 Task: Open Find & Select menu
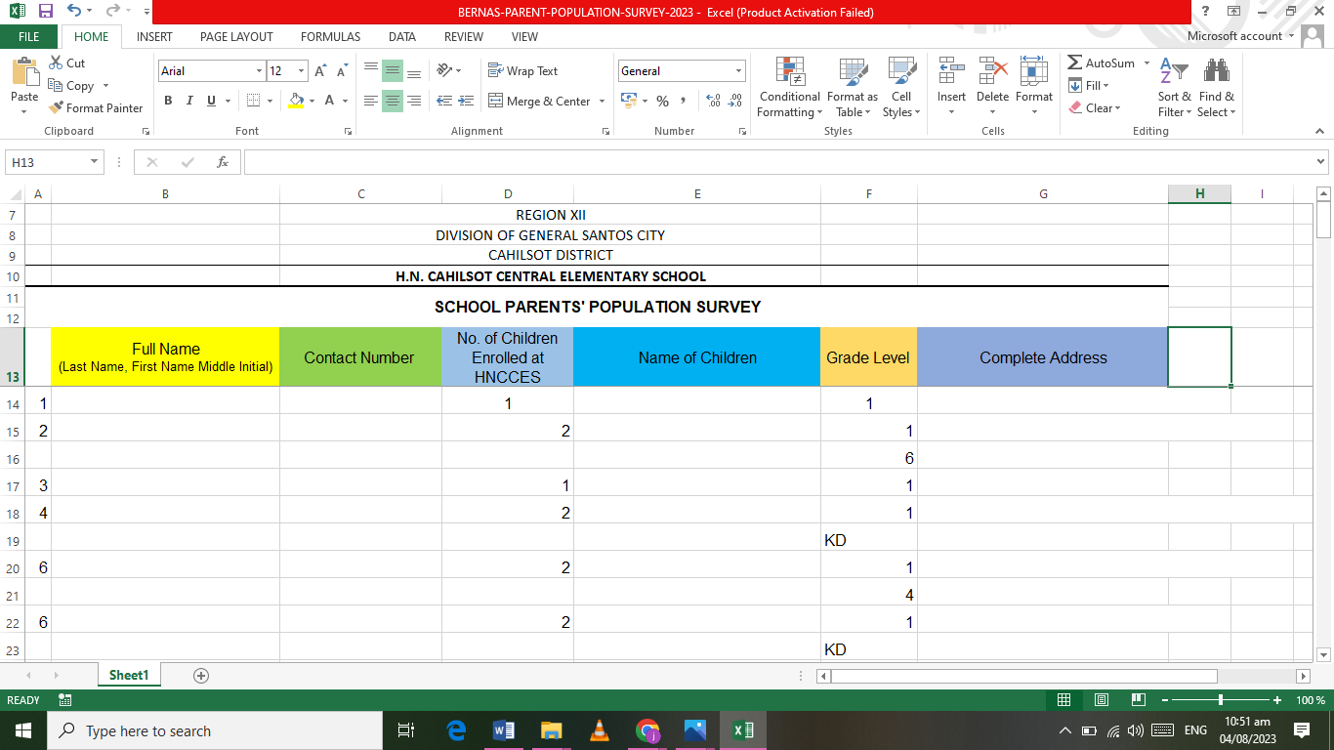(x=1217, y=87)
